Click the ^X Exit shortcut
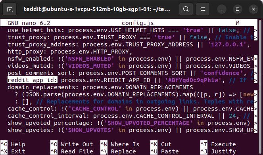263x155 pixels. (x=13, y=151)
